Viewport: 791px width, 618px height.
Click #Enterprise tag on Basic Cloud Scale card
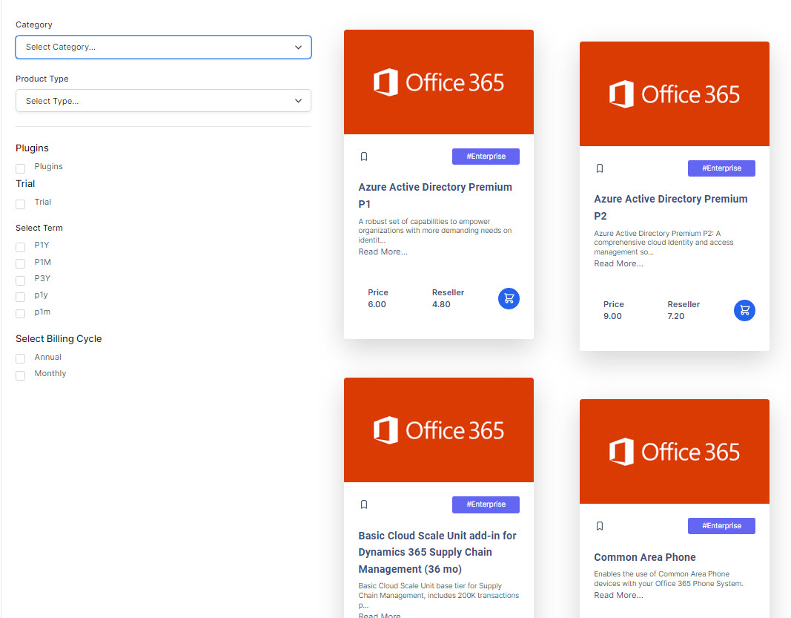tap(486, 504)
